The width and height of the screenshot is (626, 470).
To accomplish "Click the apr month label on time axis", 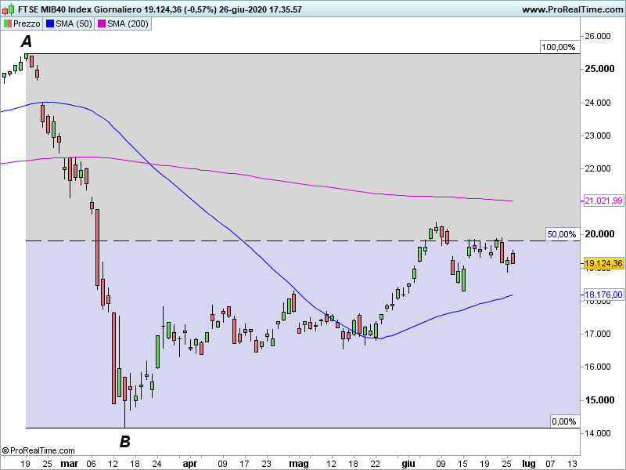I will click(x=189, y=464).
